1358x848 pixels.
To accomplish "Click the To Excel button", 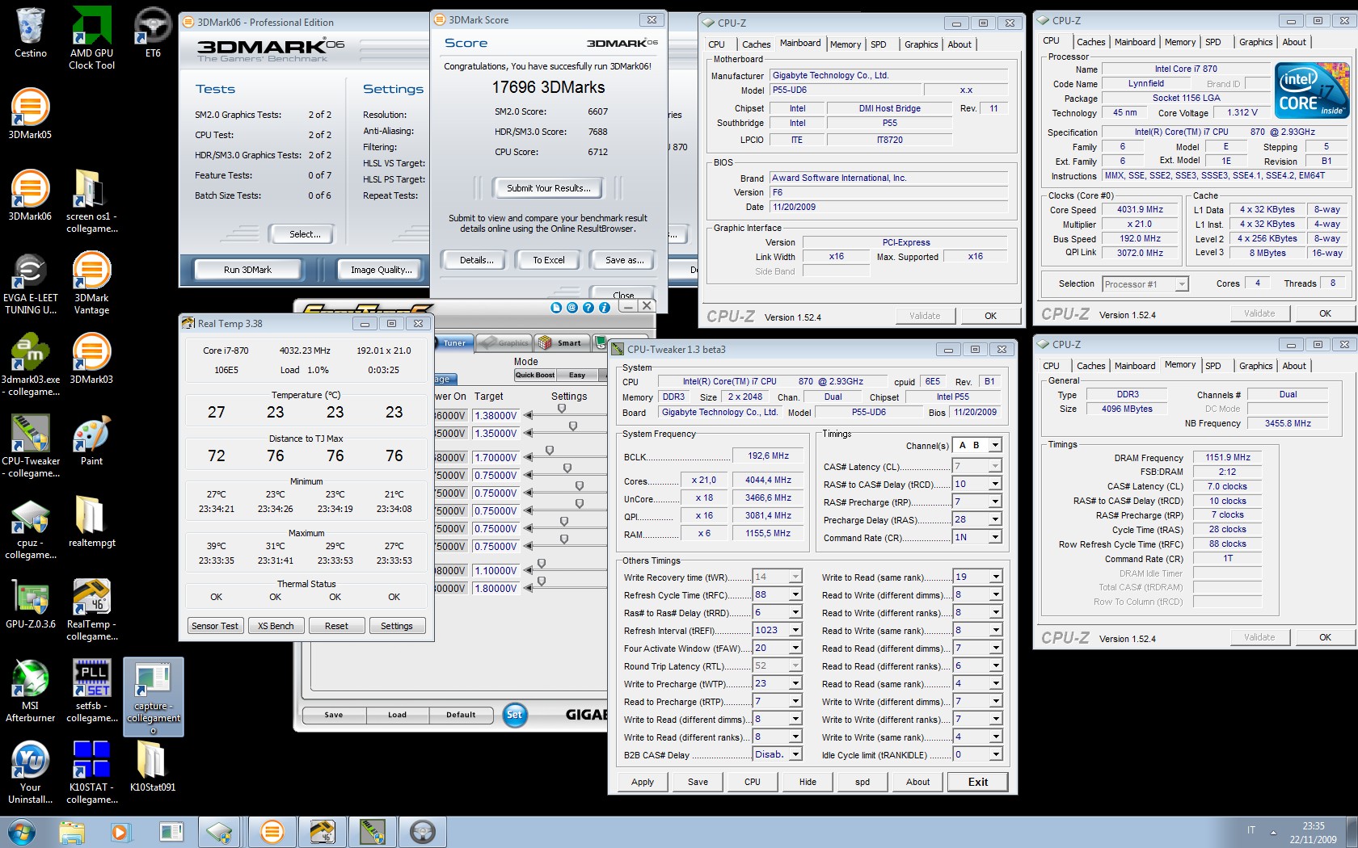I will (x=548, y=260).
